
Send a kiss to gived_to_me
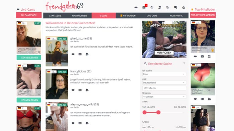[73, 54]
